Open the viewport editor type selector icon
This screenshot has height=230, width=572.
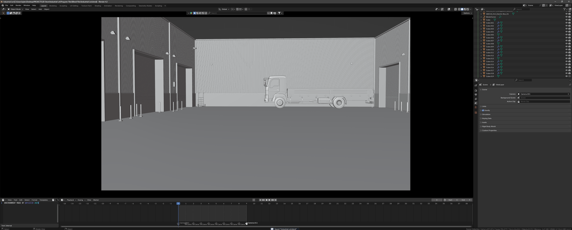tap(4, 9)
